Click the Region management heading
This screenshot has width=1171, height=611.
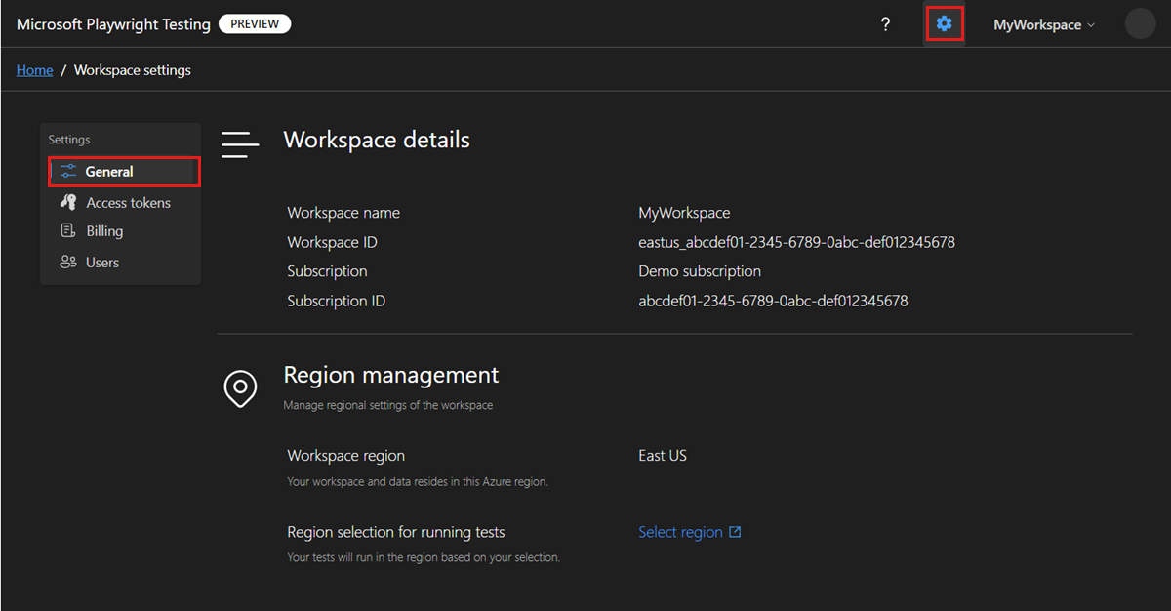pyautogui.click(x=390, y=375)
